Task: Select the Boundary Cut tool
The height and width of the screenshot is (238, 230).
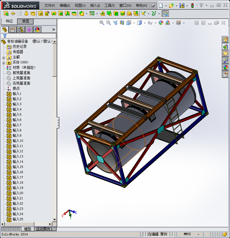Action: point(74,14)
